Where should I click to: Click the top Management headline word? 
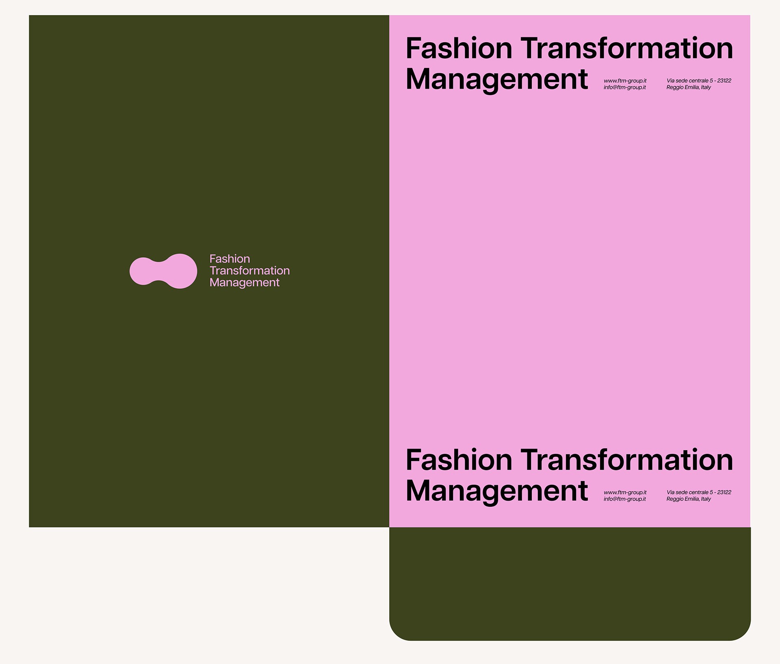[497, 79]
